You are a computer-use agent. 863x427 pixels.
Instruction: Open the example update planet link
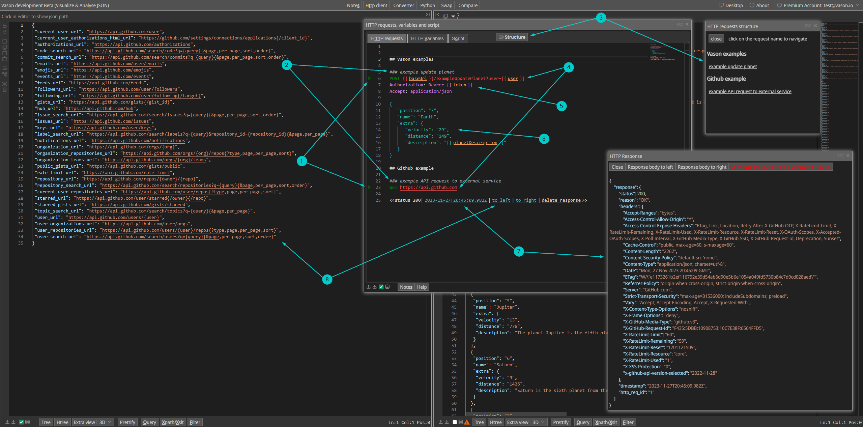(x=732, y=66)
